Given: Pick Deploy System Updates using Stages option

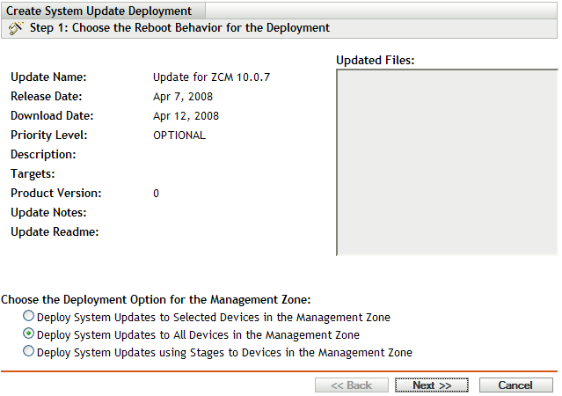Looking at the screenshot, I should [30, 352].
